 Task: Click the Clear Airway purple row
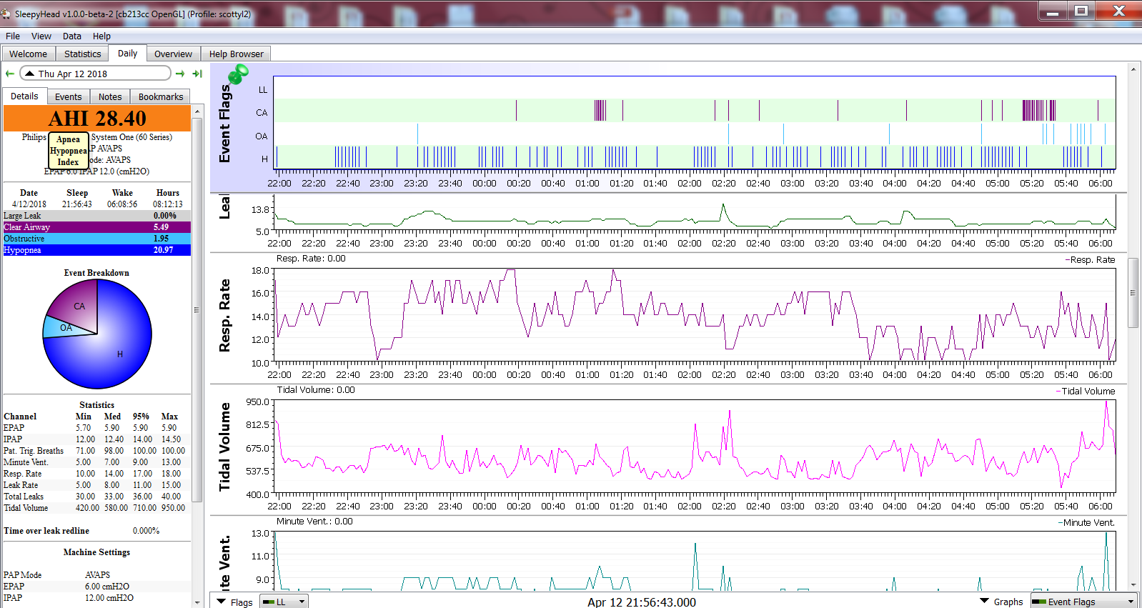97,227
